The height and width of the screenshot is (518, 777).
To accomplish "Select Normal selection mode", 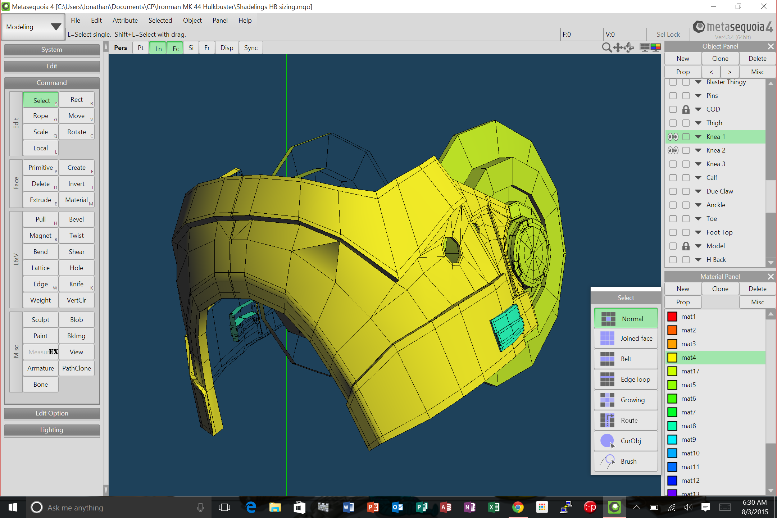I will 626,319.
